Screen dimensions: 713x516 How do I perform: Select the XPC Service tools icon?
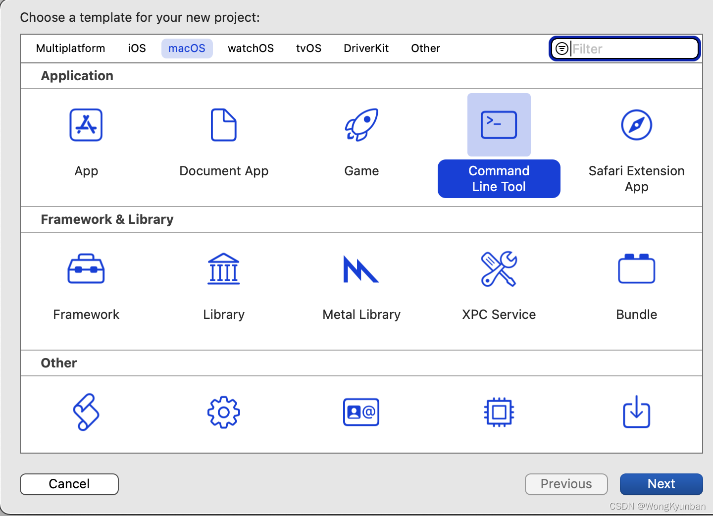tap(499, 268)
